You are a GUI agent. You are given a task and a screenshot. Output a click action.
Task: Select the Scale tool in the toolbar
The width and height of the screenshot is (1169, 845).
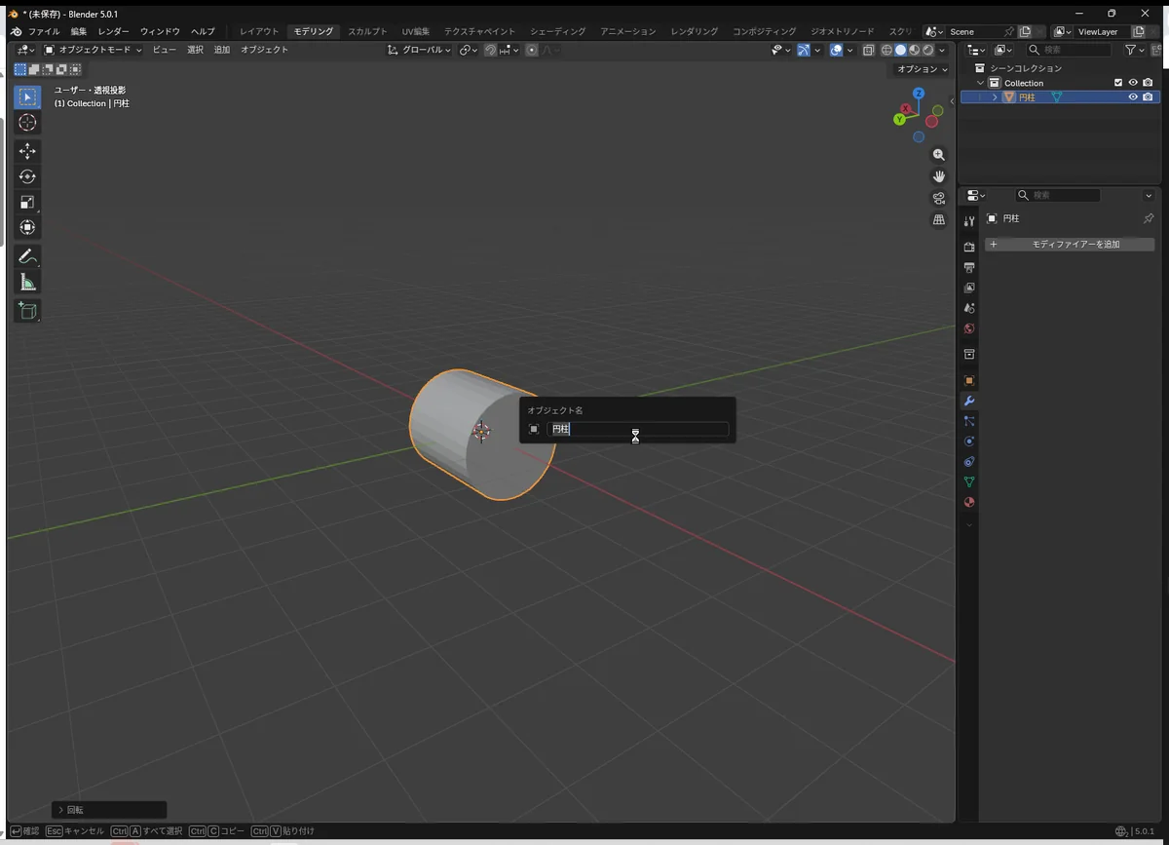[x=27, y=202]
